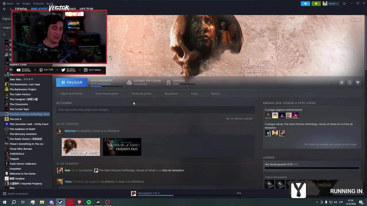Open the Amigos menu
Screen dimensions: 367x206
click(x=26, y=3)
